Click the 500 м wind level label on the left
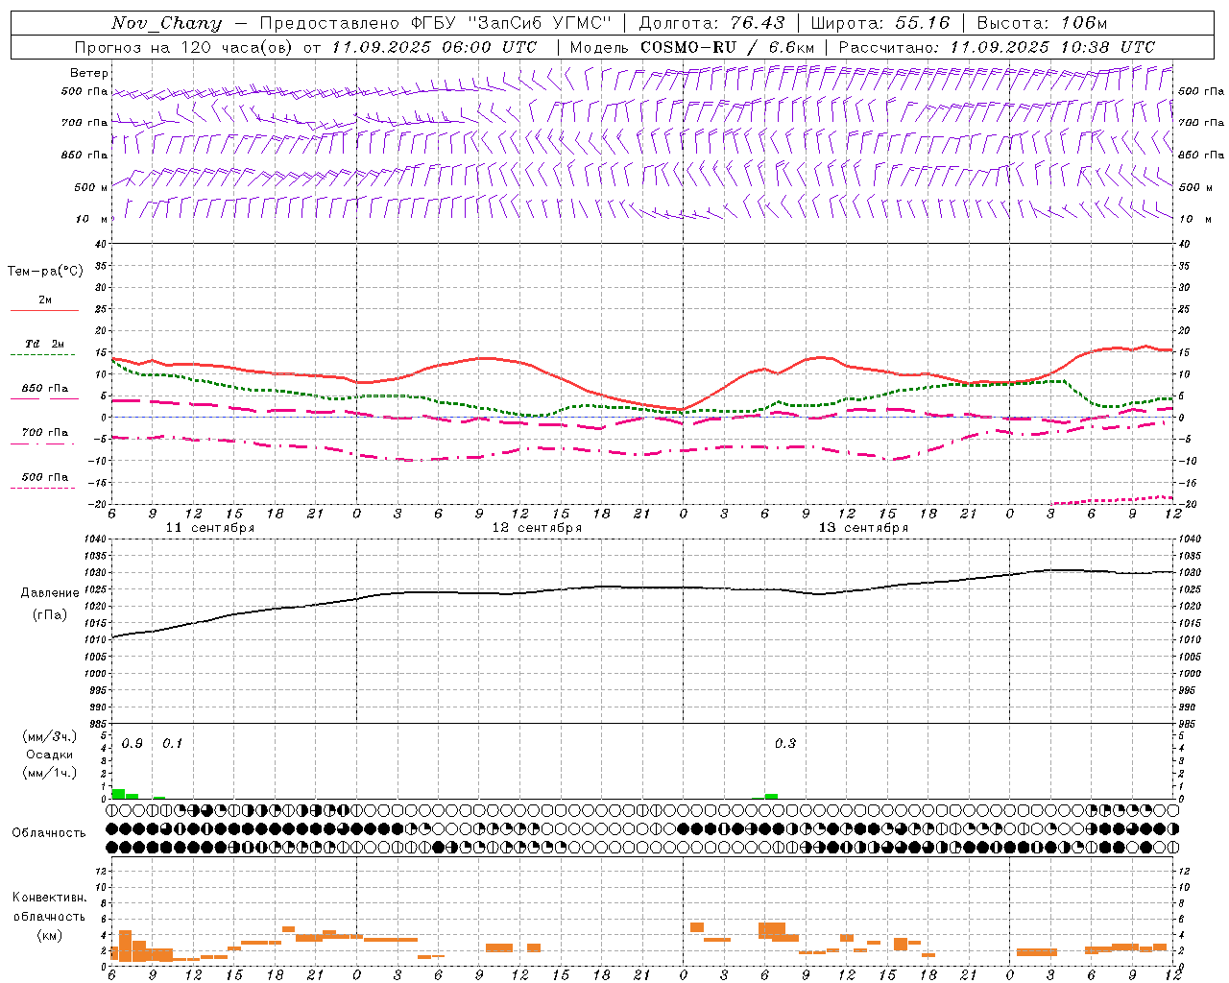Viewport: 1229px width, 983px height. (91, 187)
